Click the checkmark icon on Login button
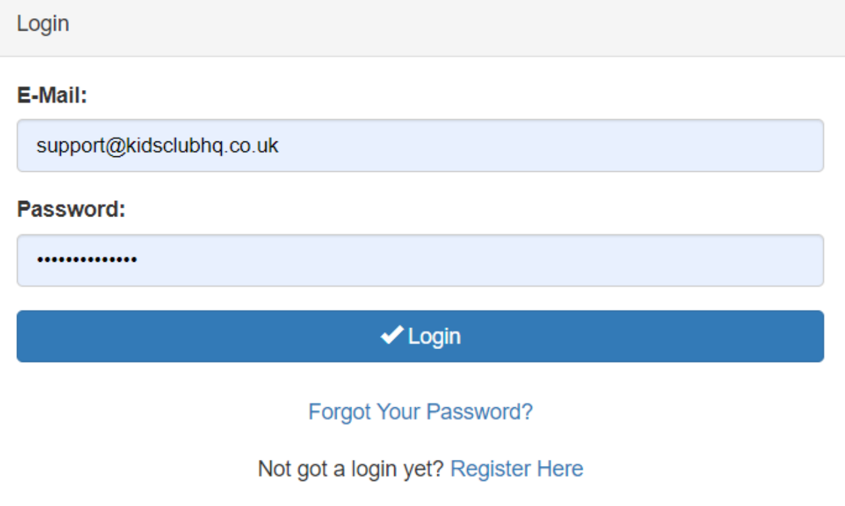845x506 pixels. pyautogui.click(x=391, y=335)
